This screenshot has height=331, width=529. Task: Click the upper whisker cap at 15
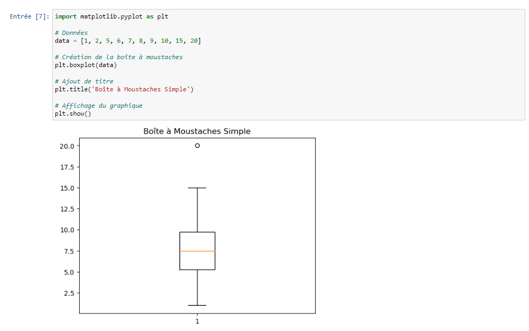tap(197, 188)
